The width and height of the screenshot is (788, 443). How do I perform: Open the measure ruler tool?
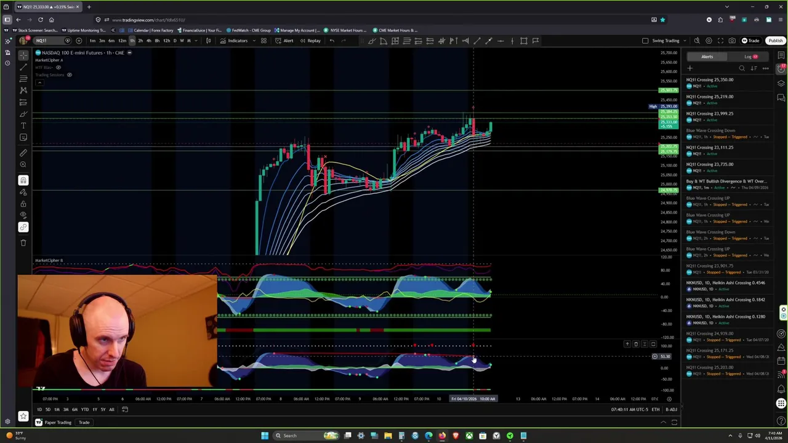[23, 153]
